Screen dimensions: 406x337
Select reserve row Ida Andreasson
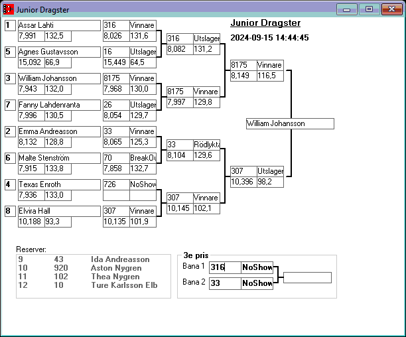click(x=94, y=259)
